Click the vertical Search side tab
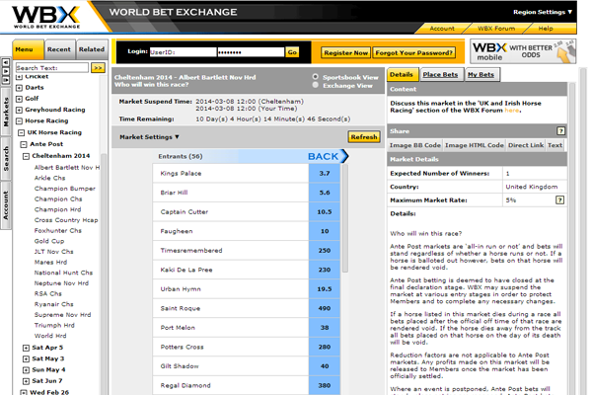Image resolution: width=592 pixels, height=395 pixels. (6, 159)
